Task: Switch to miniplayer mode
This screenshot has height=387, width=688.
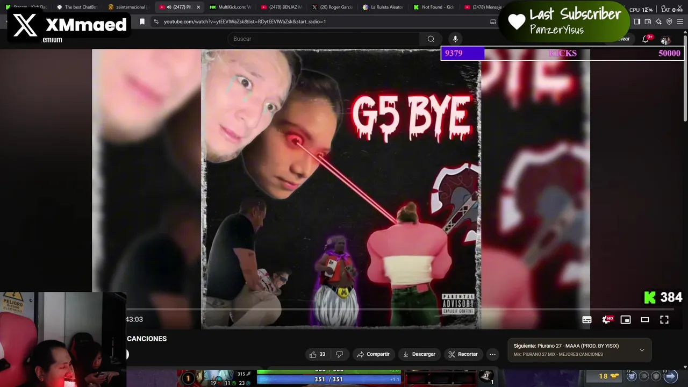Action: (626, 320)
